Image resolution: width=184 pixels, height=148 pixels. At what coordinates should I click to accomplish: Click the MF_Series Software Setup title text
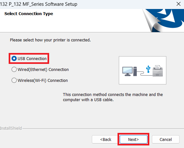click(39, 4)
